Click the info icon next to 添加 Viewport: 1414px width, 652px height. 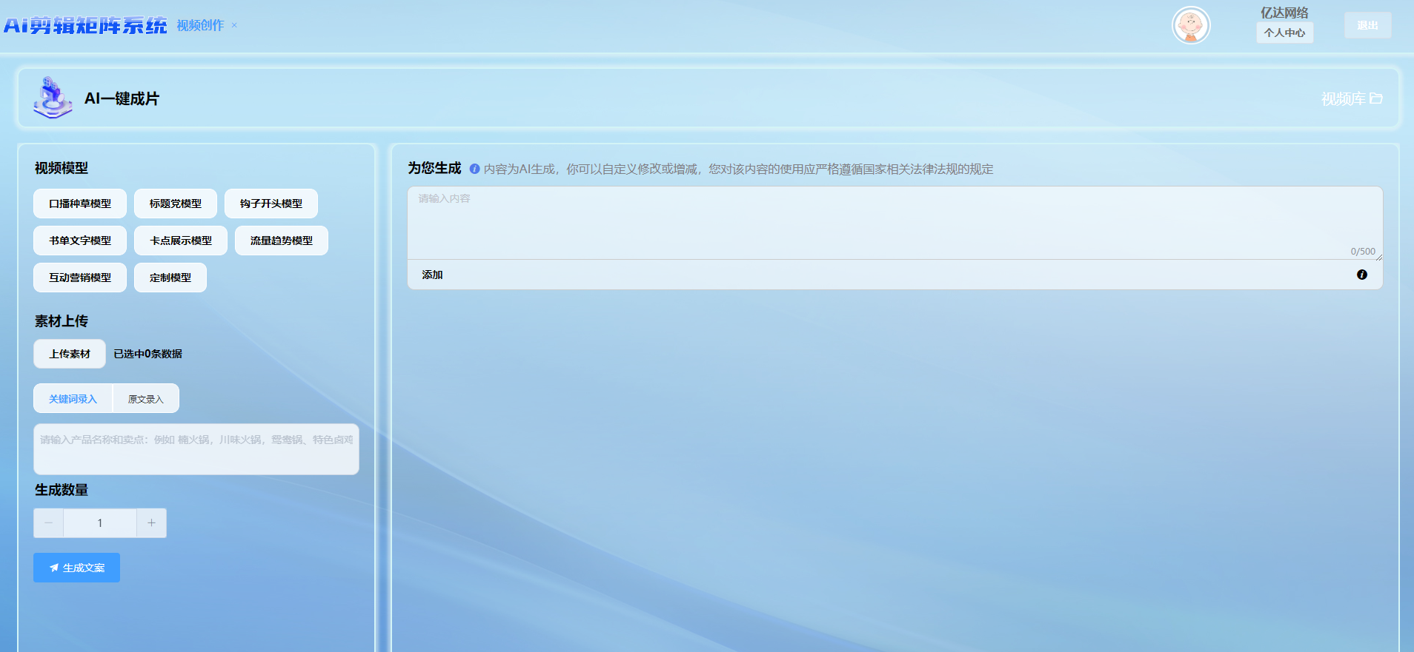tap(1361, 275)
